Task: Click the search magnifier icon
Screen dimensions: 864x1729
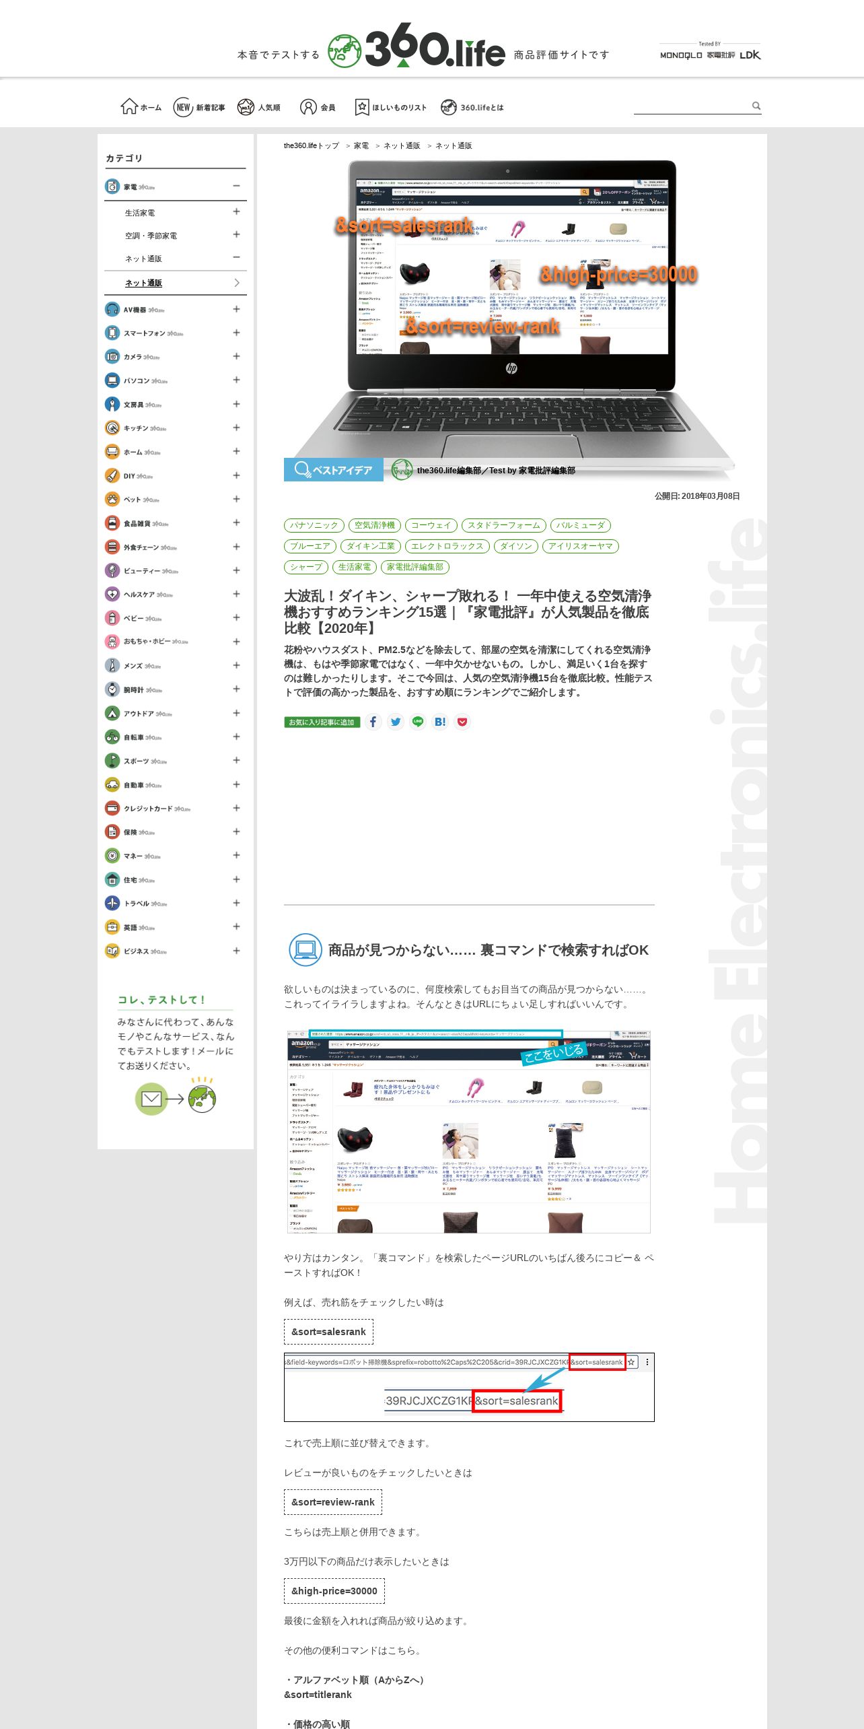Action: pyautogui.click(x=756, y=106)
